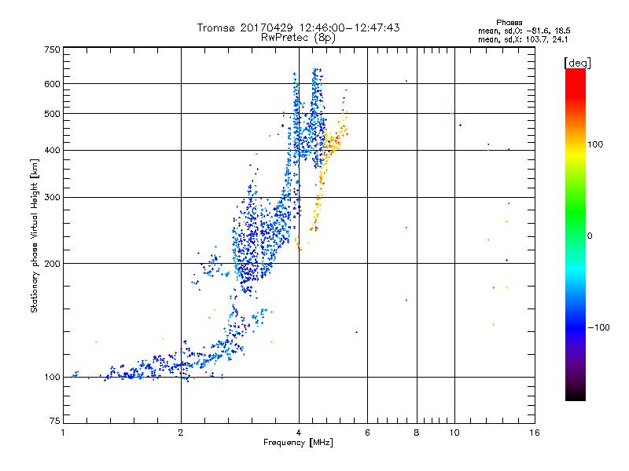Image resolution: width=629 pixels, height=471 pixels.
Task: Click the y-axis '400' tick label
Action: point(52,151)
